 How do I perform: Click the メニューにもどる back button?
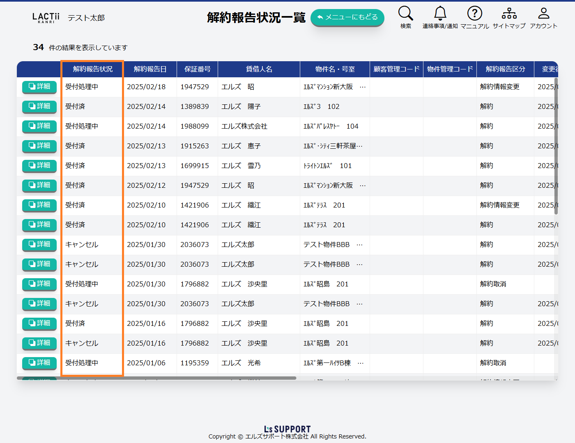click(347, 17)
